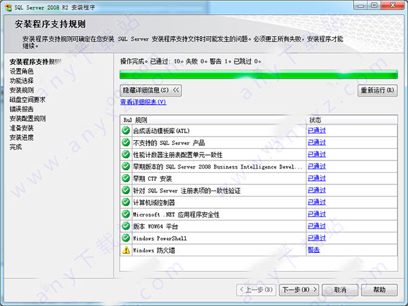Open the 查看详细报表 link
Viewport: 408px width, 306px height.
pyautogui.click(x=143, y=102)
